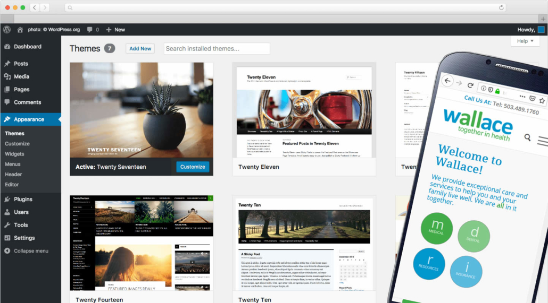Open Header in Appearance submenu
This screenshot has width=548, height=303.
(x=13, y=175)
